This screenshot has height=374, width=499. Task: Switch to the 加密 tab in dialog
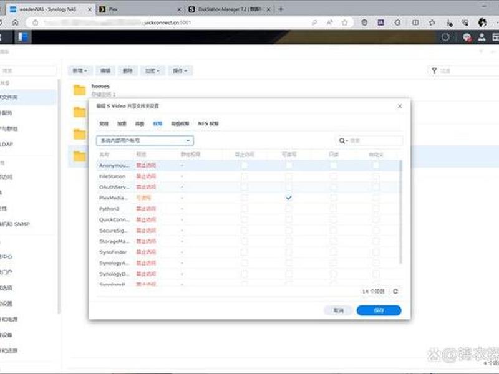click(122, 123)
